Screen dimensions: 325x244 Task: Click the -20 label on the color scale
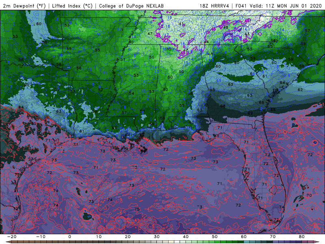[12, 237]
